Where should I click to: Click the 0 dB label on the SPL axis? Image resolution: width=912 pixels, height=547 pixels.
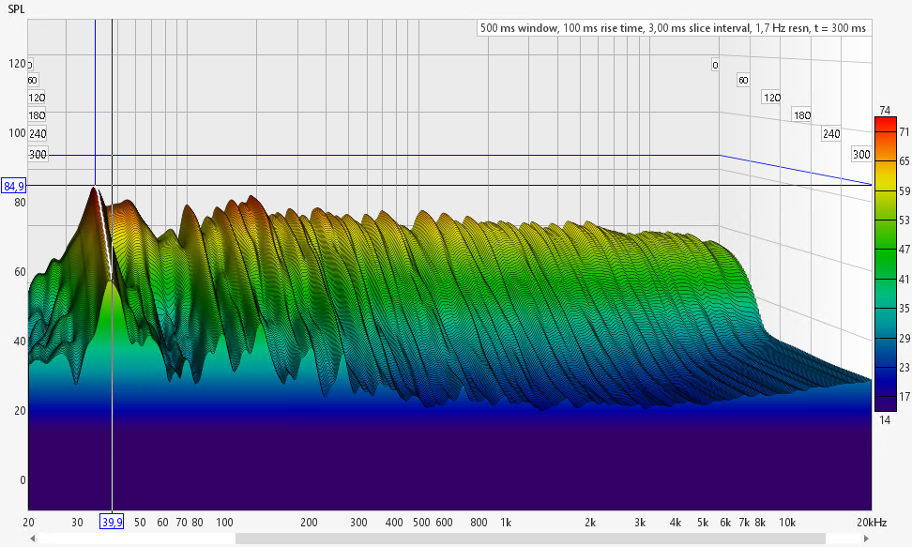(23, 480)
